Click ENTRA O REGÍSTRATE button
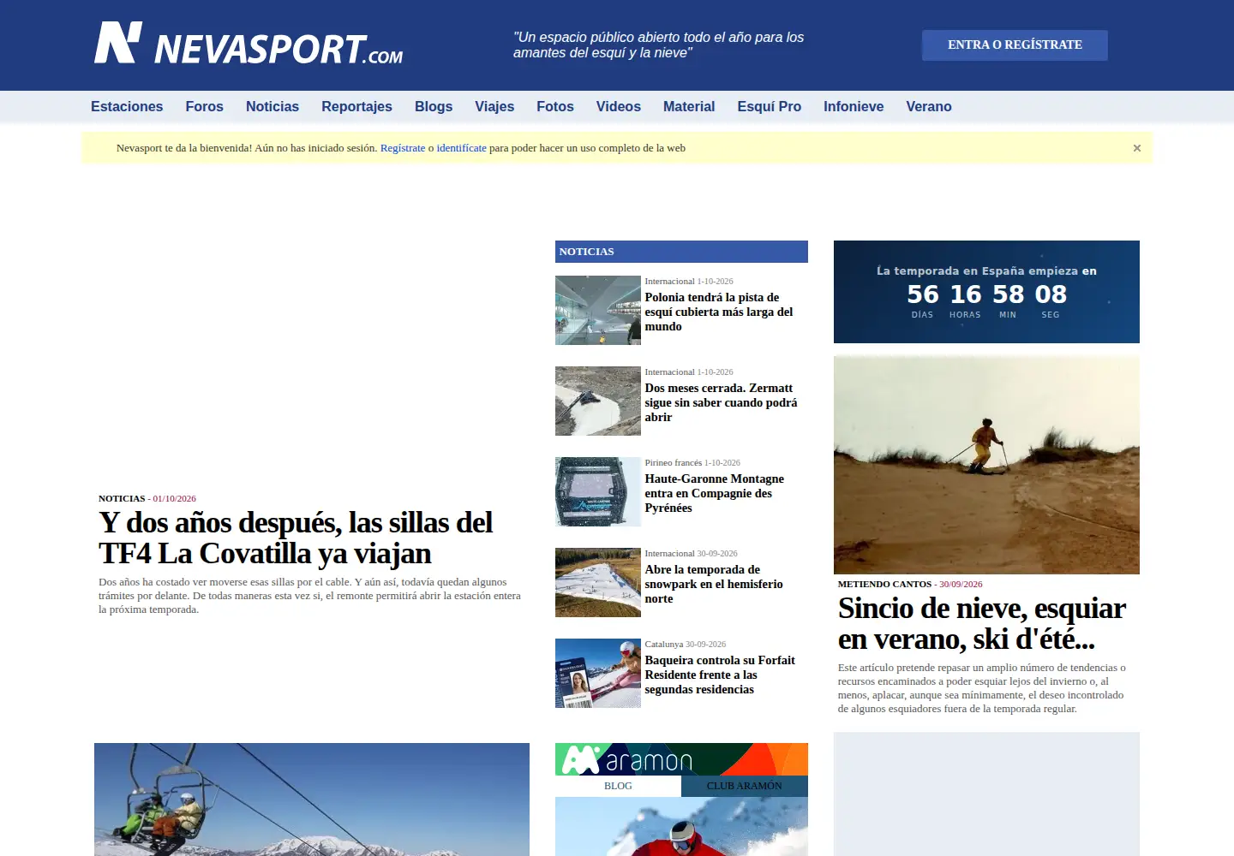Image resolution: width=1234 pixels, height=856 pixels. pyautogui.click(x=1015, y=45)
